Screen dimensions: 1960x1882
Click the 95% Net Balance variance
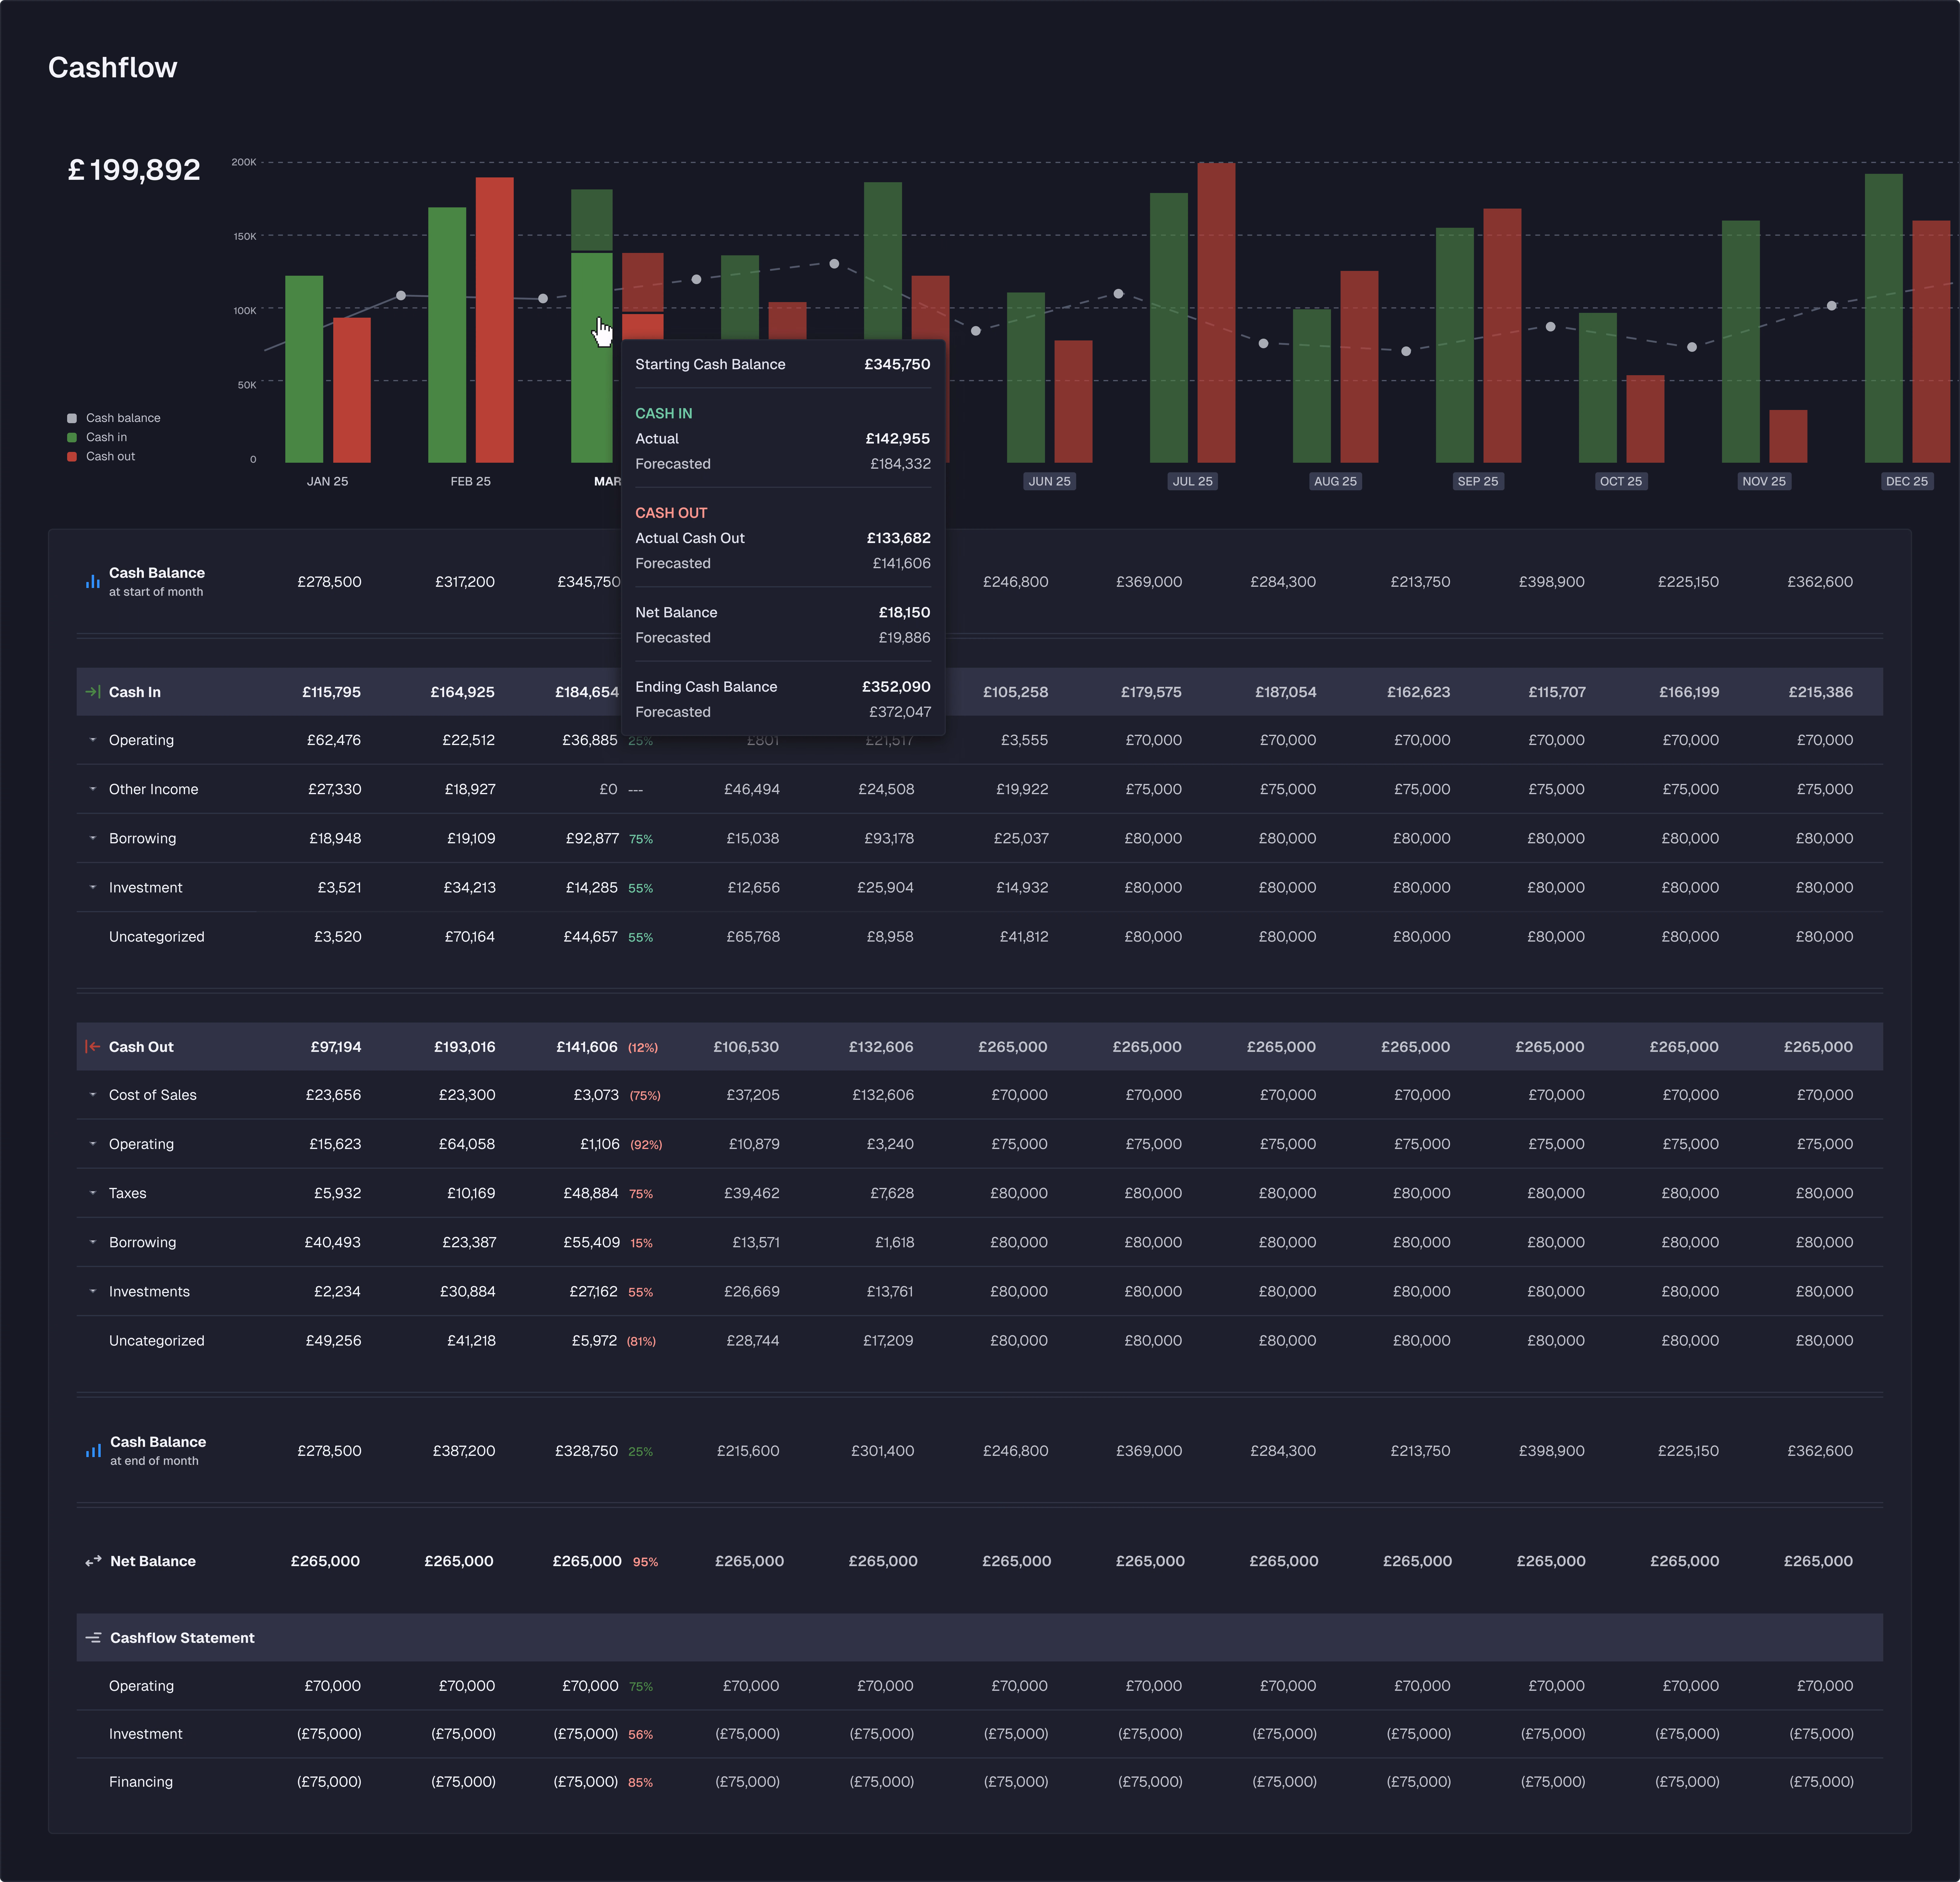click(x=645, y=1562)
